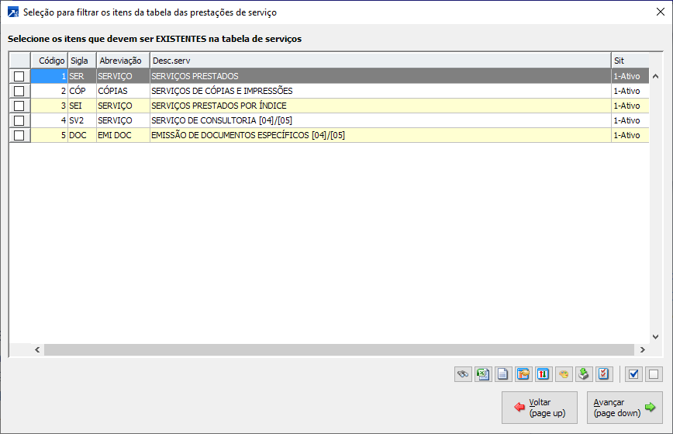Click the CÓP sigla cell
The image size is (673, 434).
click(82, 91)
